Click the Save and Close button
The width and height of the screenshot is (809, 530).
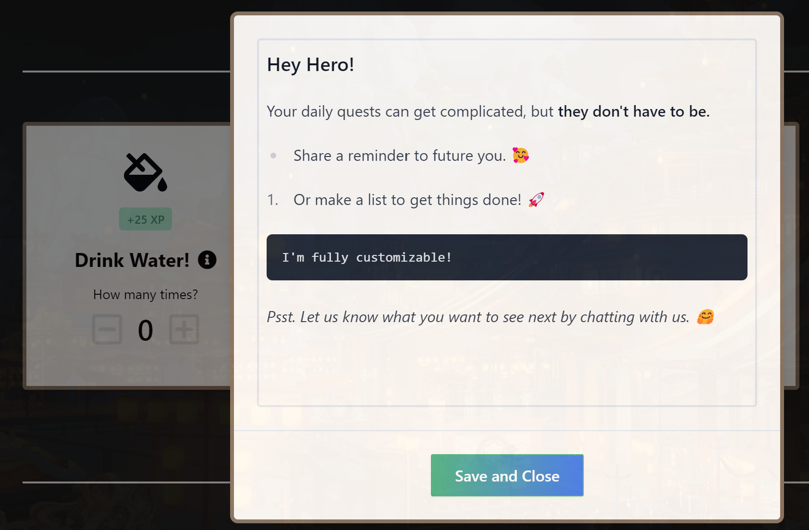click(507, 475)
